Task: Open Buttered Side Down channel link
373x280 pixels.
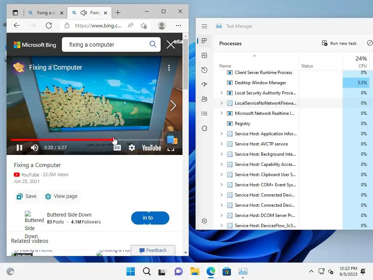Action: coord(69,215)
